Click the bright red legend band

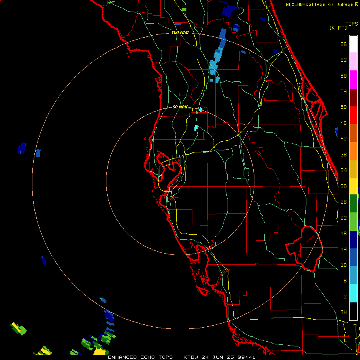353,115
